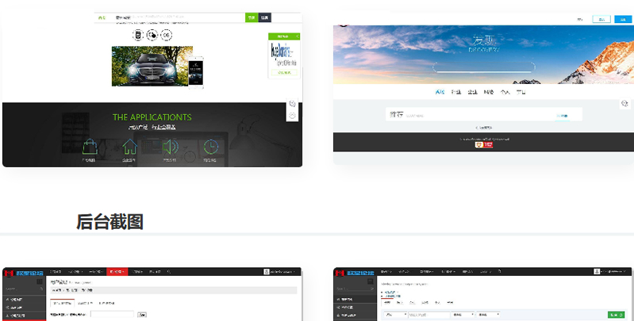634x321 pixels.
Task: Click the third round badge icon above car banner
Action: (166, 35)
